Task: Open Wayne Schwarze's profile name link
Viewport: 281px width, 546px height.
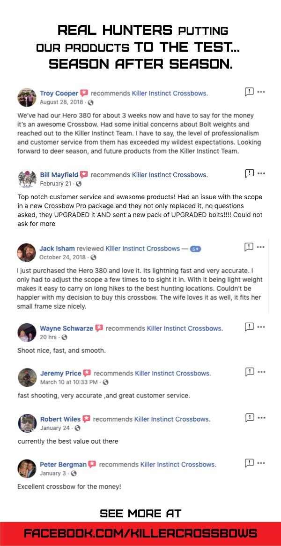Action: [x=67, y=328]
